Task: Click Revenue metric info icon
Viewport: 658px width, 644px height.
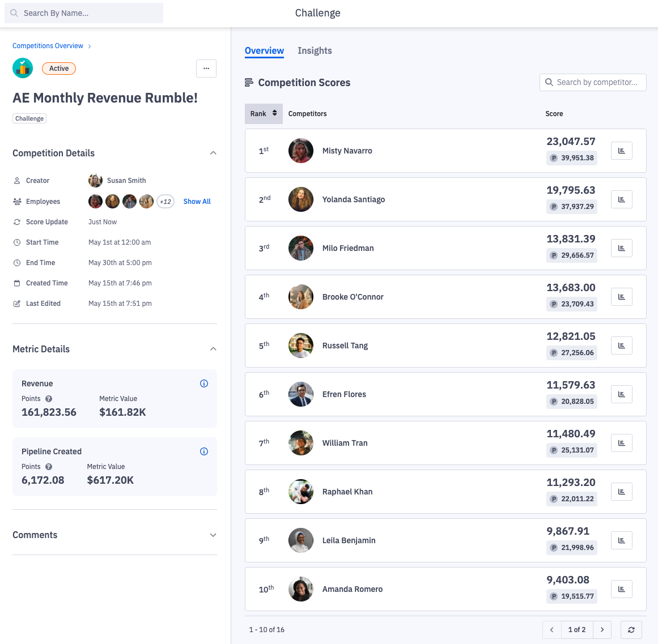Action: [204, 383]
